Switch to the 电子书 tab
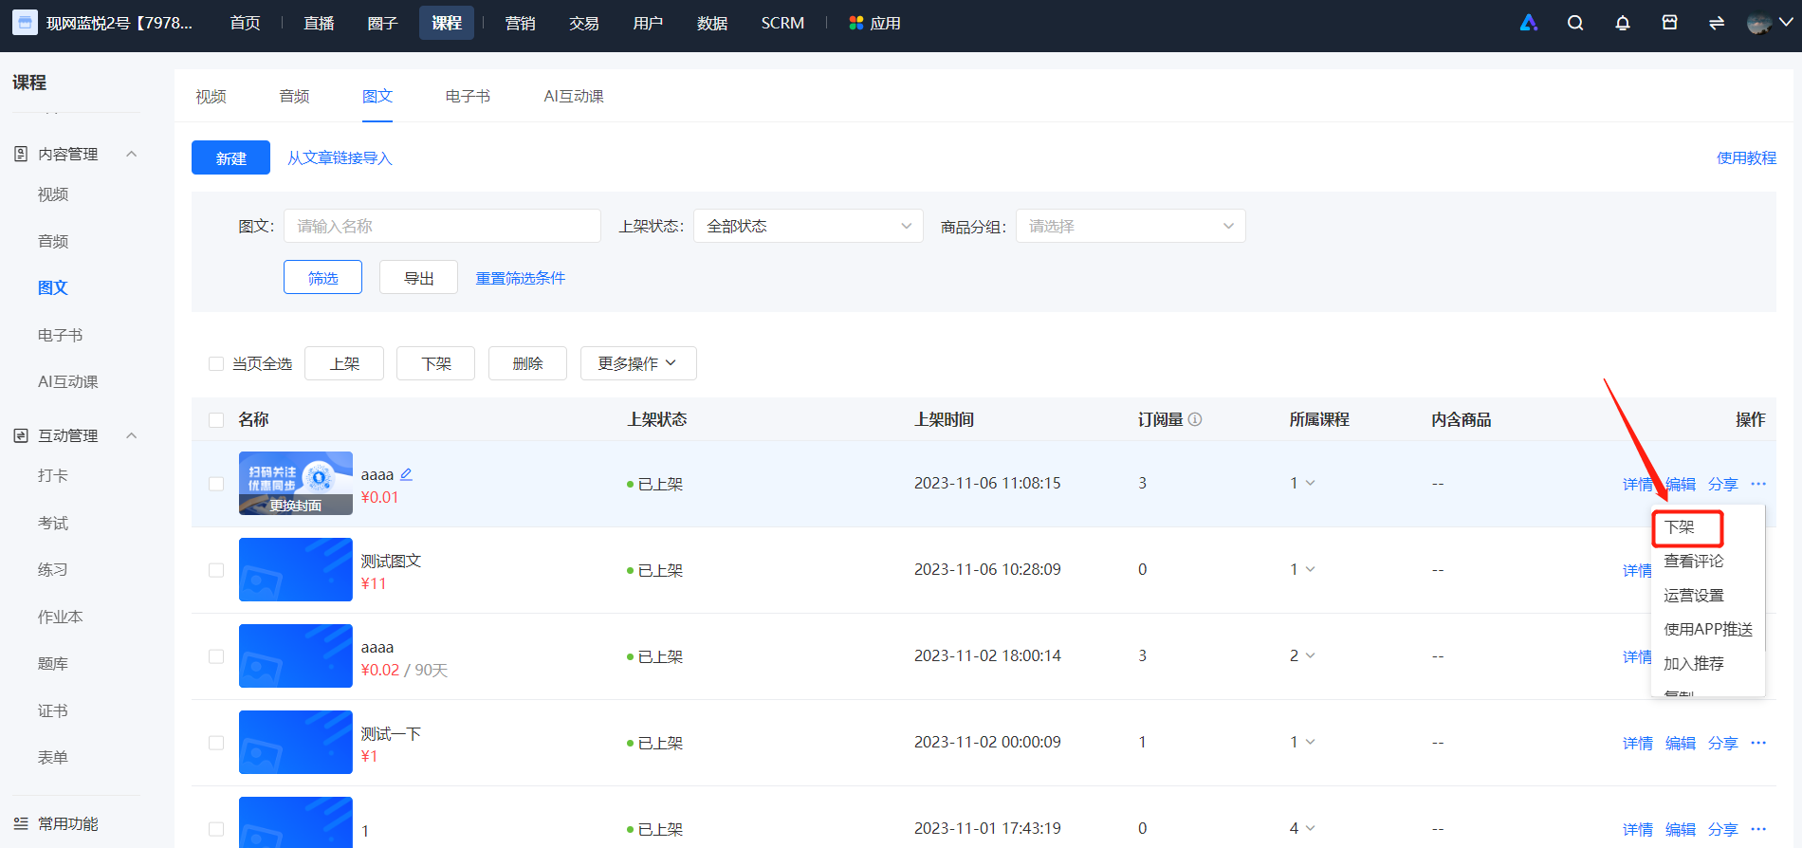The image size is (1802, 848). pos(468,96)
